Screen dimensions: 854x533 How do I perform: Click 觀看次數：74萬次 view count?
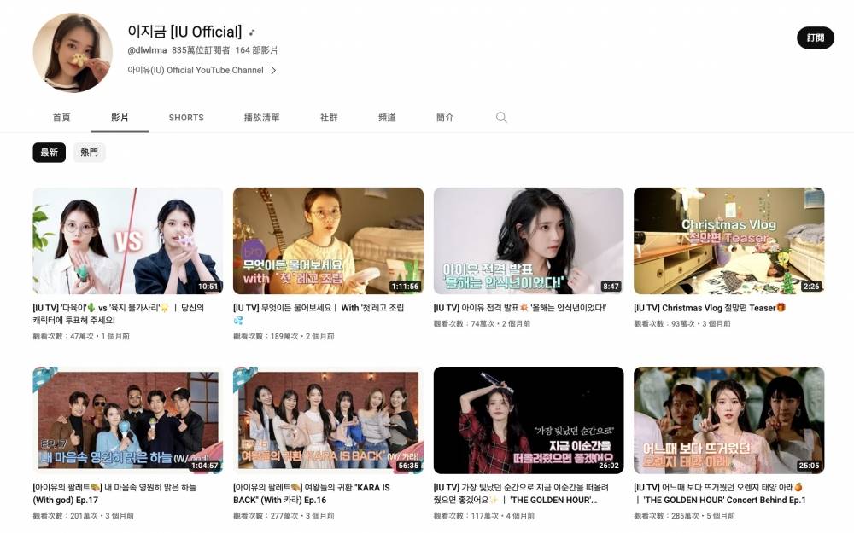464,323
